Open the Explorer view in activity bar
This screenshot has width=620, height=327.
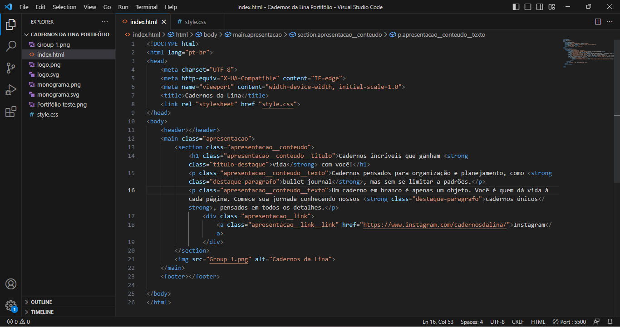click(x=11, y=24)
